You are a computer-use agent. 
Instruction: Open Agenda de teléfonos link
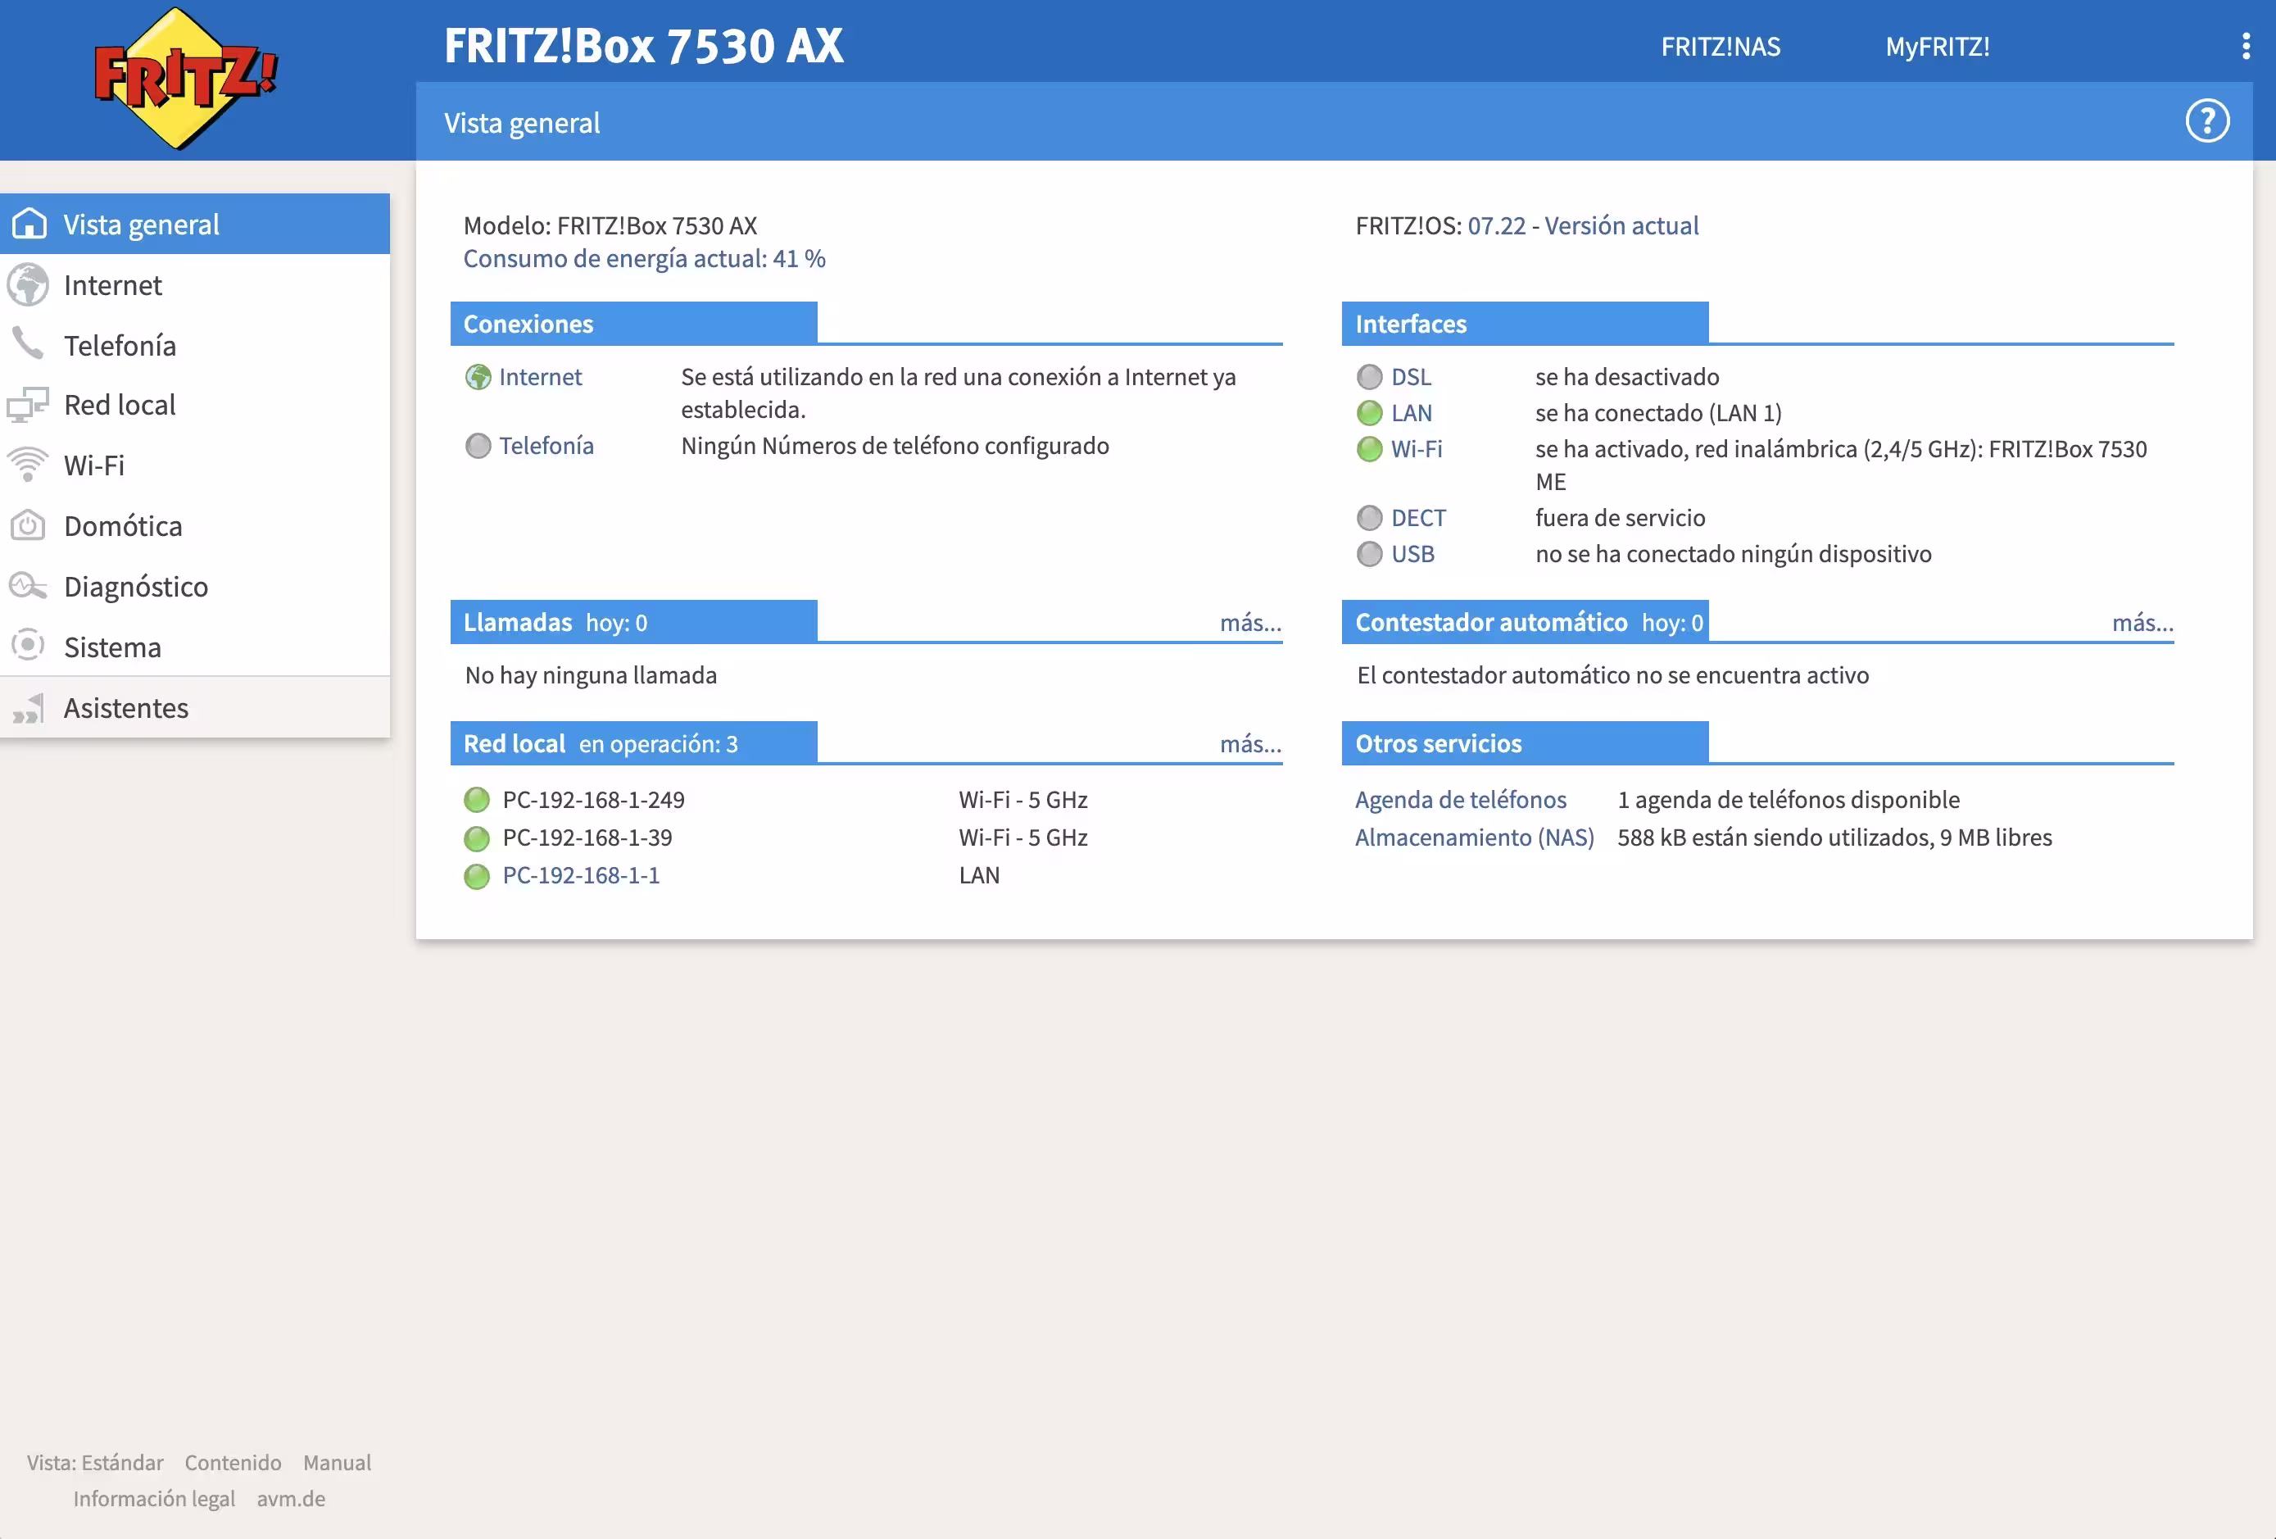pyautogui.click(x=1460, y=801)
